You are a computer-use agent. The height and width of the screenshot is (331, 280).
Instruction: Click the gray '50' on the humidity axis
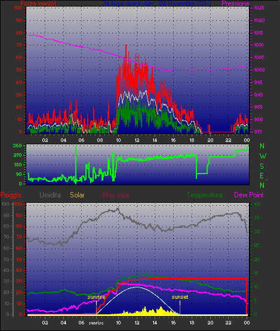(x=7, y=259)
